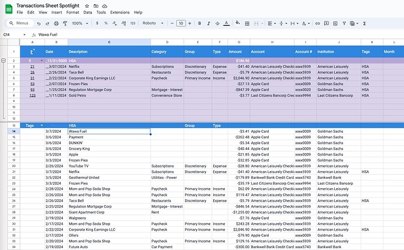Open text rotation dropdown
Screen dimensions: 404x250
point(306,23)
